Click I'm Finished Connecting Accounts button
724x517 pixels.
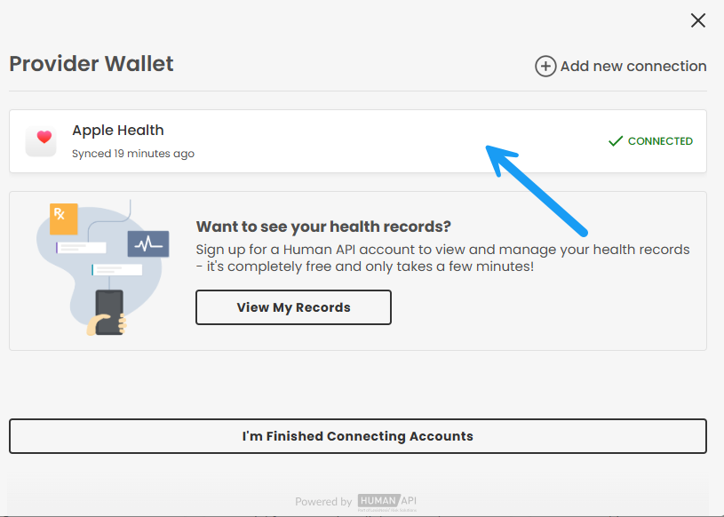click(x=358, y=436)
